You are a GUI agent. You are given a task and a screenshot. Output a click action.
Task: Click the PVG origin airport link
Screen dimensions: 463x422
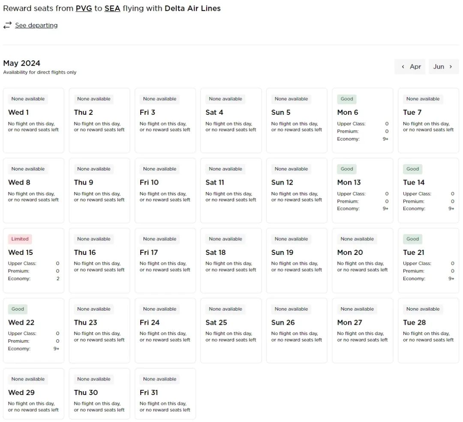(84, 8)
